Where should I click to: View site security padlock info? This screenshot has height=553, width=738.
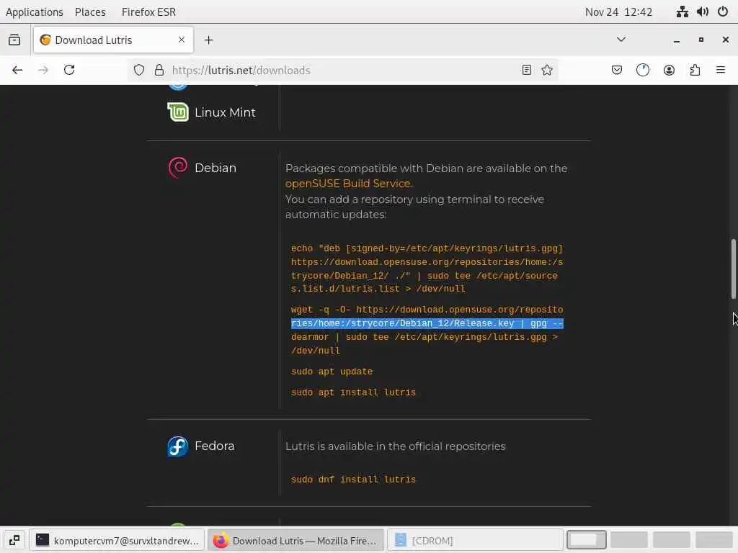159,70
